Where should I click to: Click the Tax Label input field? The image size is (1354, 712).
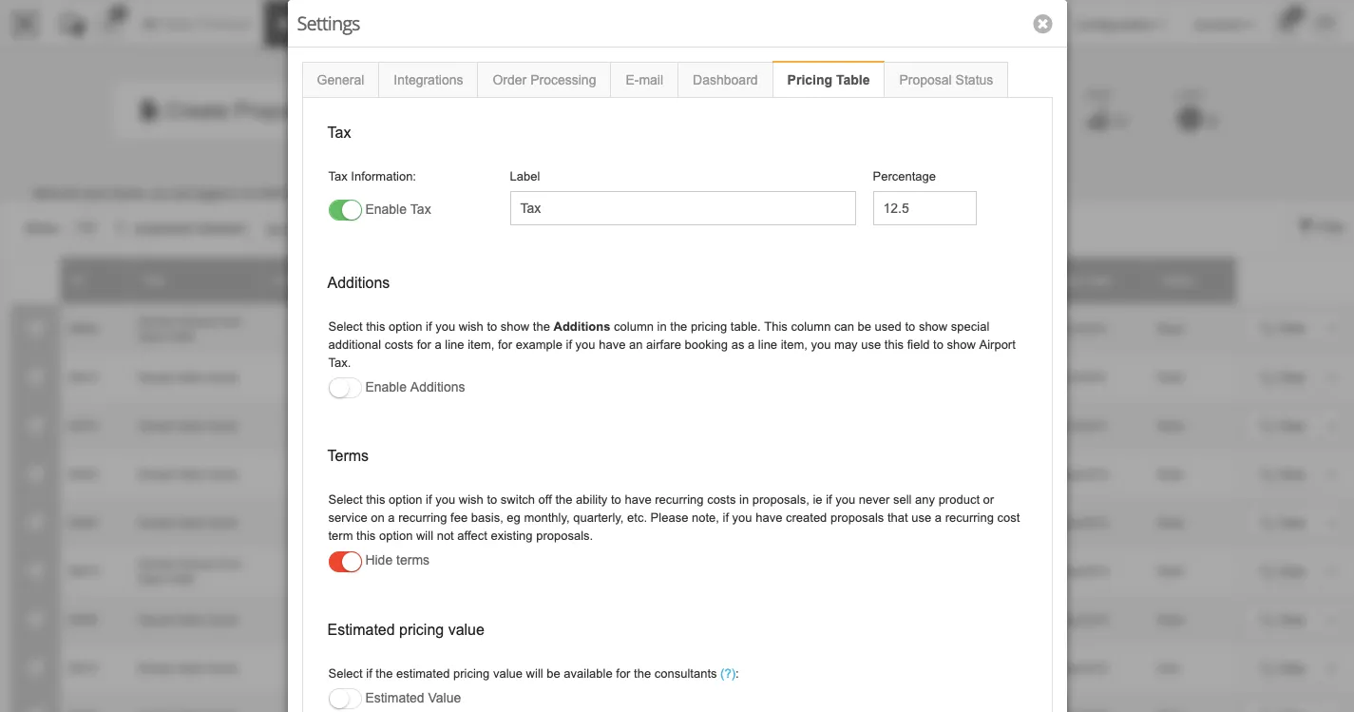click(x=682, y=207)
